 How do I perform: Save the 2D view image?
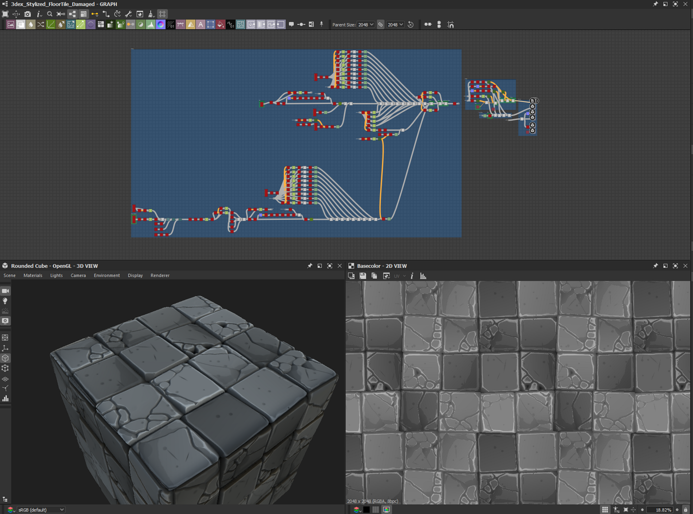(x=363, y=276)
